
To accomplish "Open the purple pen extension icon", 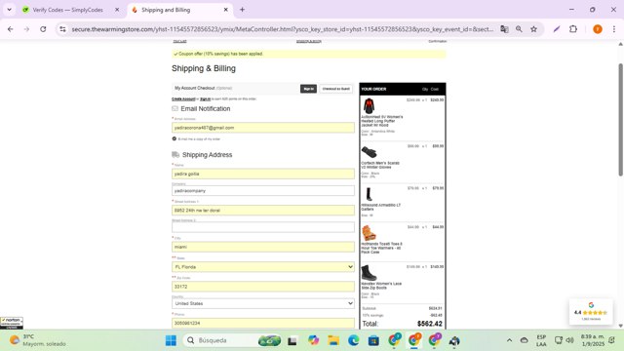I will [557, 29].
